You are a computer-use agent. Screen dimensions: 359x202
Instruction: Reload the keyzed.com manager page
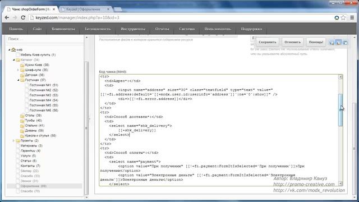[23, 17]
